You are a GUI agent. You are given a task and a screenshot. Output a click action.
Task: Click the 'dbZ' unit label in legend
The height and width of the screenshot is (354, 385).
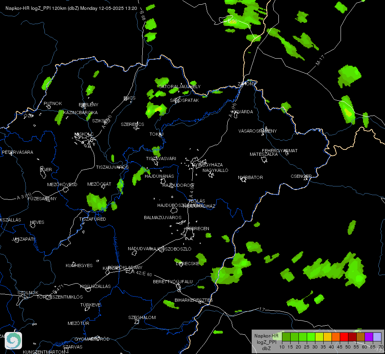(266, 348)
